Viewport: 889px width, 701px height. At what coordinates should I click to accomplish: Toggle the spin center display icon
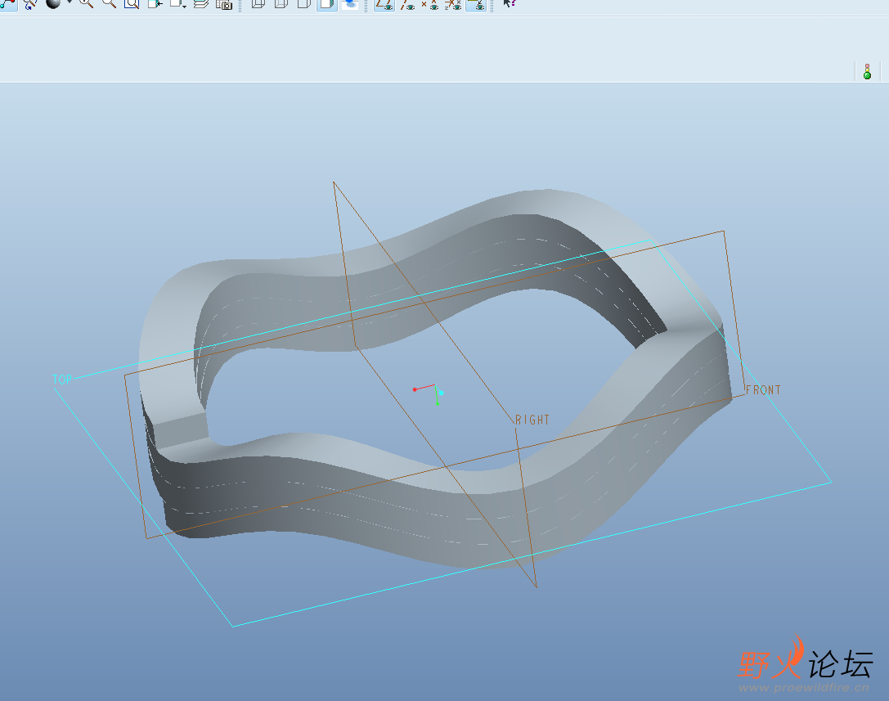(x=30, y=4)
